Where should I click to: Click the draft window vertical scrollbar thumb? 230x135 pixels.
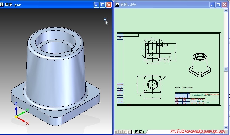226,69
